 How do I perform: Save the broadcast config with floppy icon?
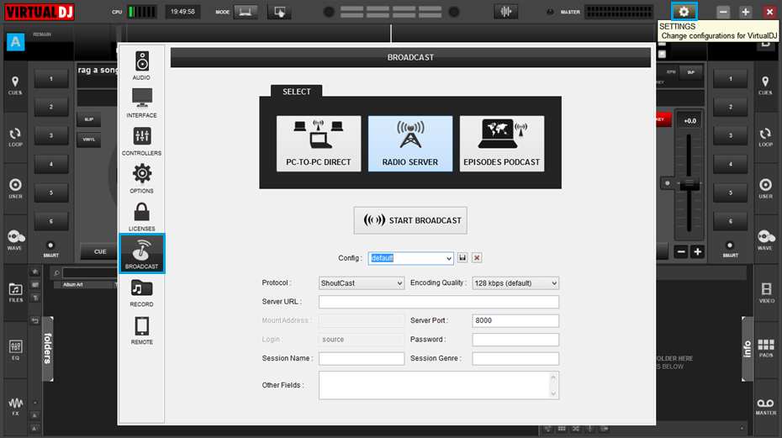462,258
